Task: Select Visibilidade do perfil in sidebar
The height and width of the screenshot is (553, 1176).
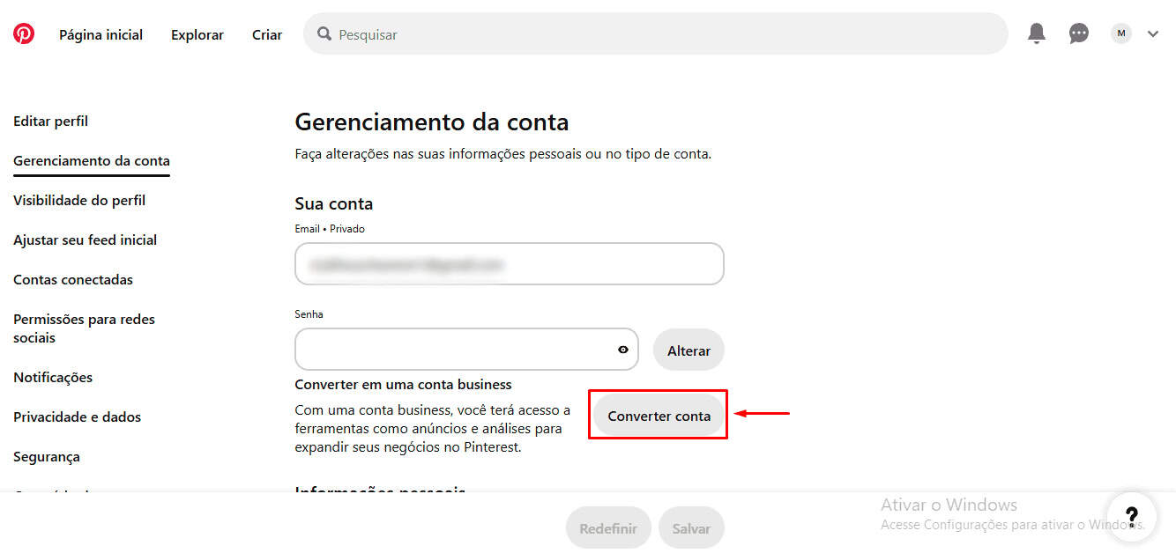Action: click(x=79, y=201)
